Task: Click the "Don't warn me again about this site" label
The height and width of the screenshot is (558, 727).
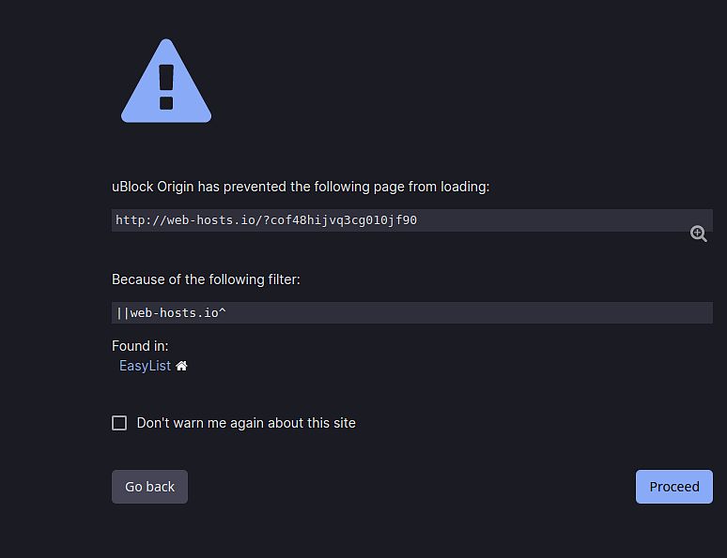Action: click(x=246, y=423)
